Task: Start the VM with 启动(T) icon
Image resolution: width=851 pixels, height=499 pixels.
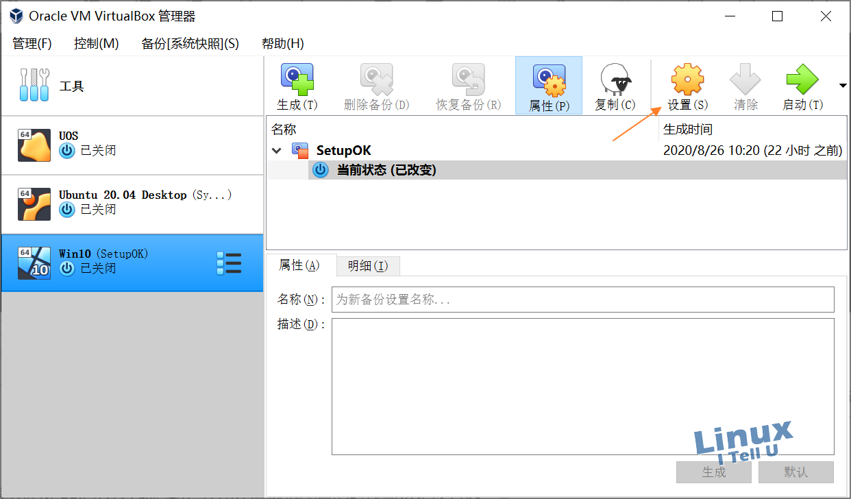Action: [x=802, y=80]
